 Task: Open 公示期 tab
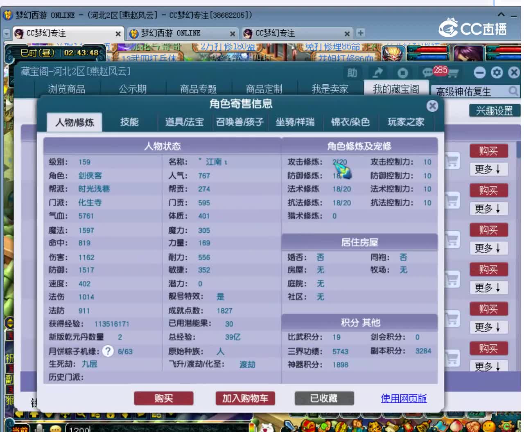[x=133, y=89]
